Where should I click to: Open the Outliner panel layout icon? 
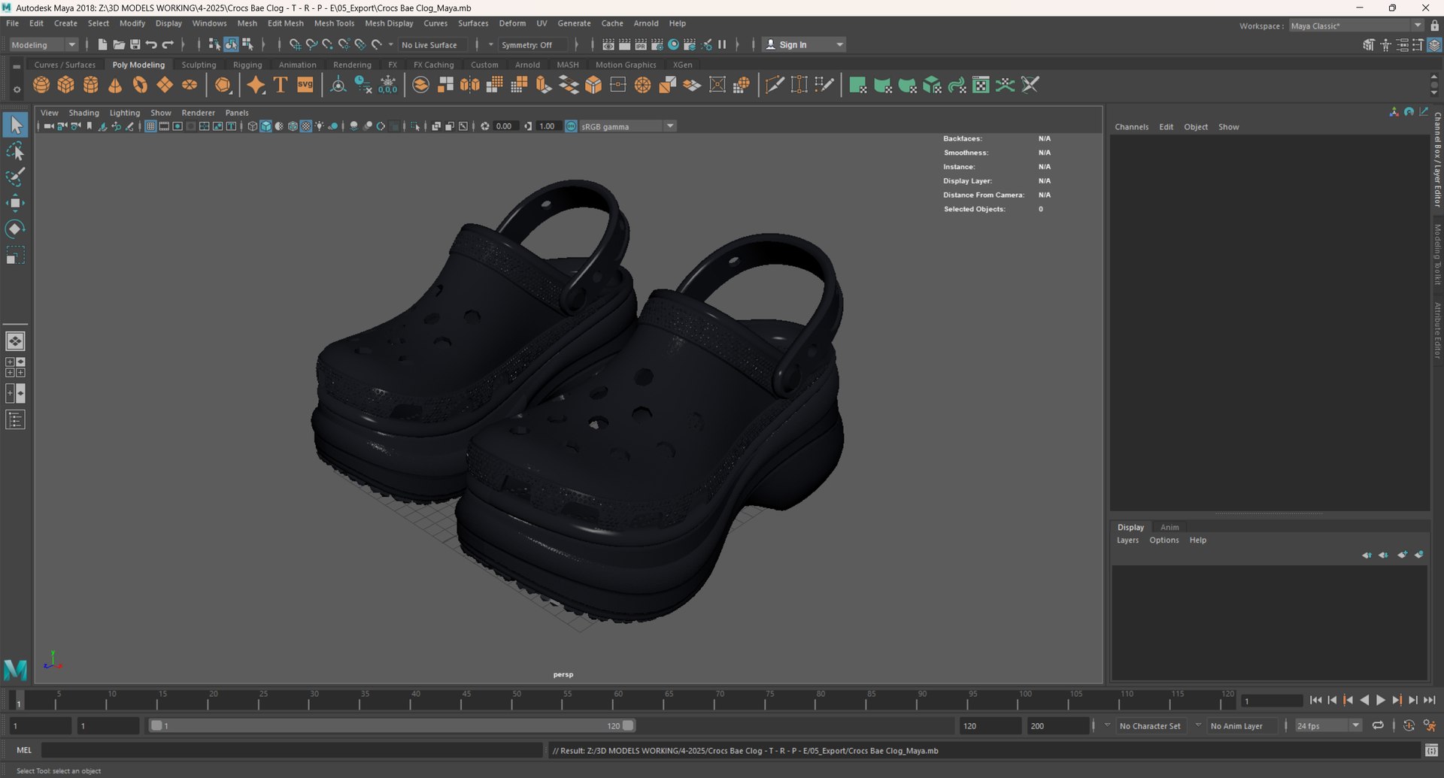15,419
